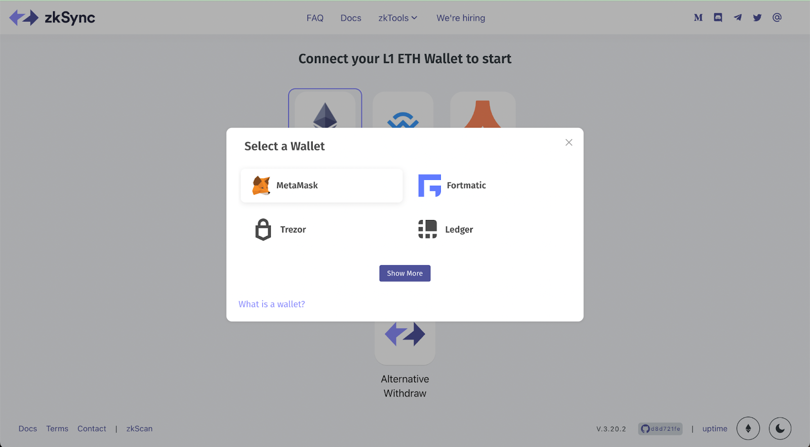
Task: Click the Ethereum network round icon in the footer
Action: (x=748, y=429)
